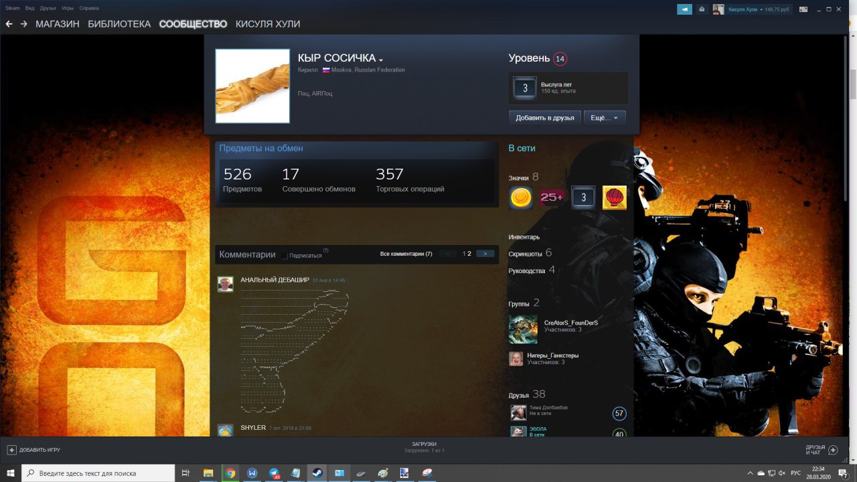Open Windows Start menu
Viewport: 857px width, 482px height.
pyautogui.click(x=11, y=473)
